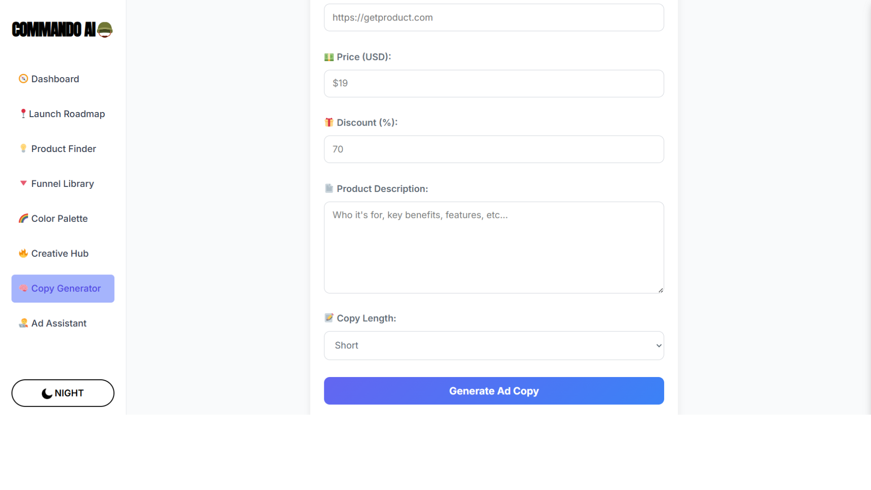
Task: Grab the Product Description resize handle
Action: (x=661, y=290)
